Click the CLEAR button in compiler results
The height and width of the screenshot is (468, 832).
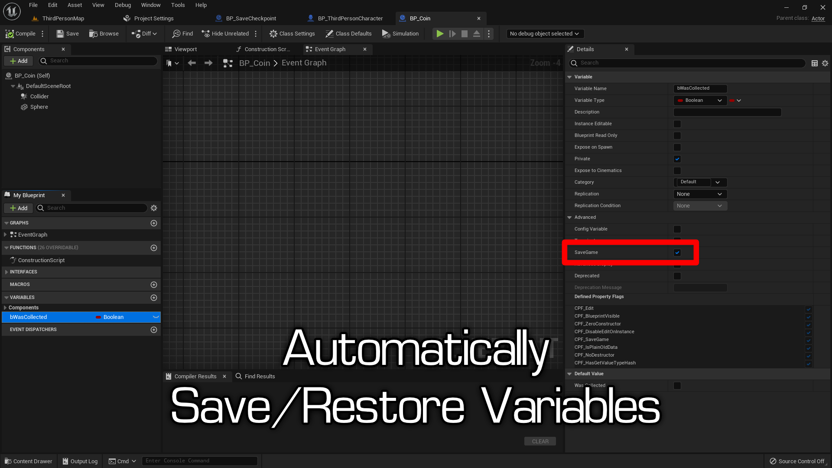540,441
